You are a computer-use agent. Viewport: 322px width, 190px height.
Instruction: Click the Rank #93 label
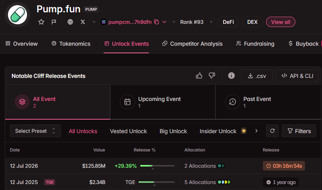pyautogui.click(x=192, y=22)
